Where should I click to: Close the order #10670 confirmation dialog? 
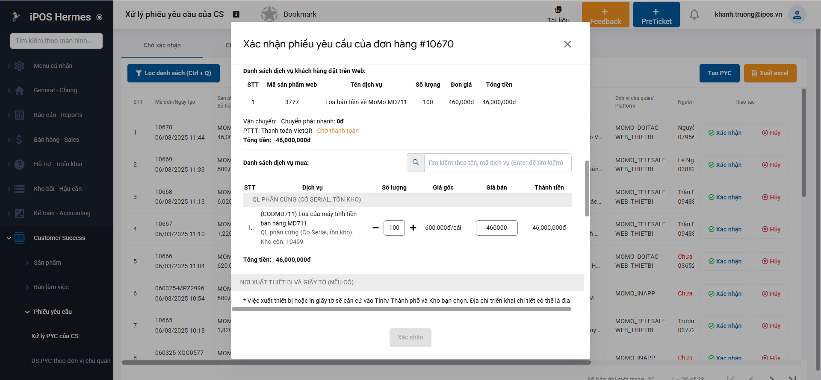click(567, 44)
